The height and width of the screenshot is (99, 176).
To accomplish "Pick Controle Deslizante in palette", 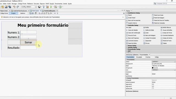I will (167, 35).
